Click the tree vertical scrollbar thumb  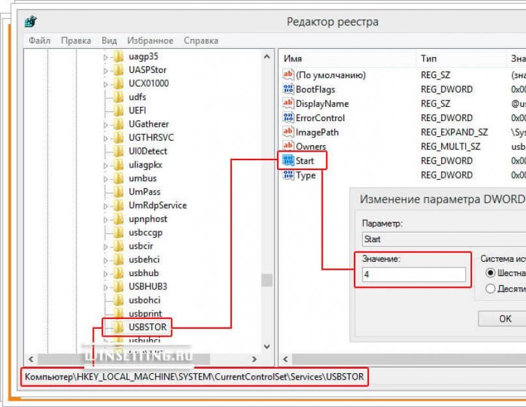267,280
